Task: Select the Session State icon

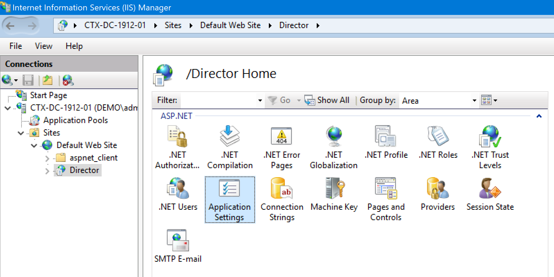Action: 490,189
